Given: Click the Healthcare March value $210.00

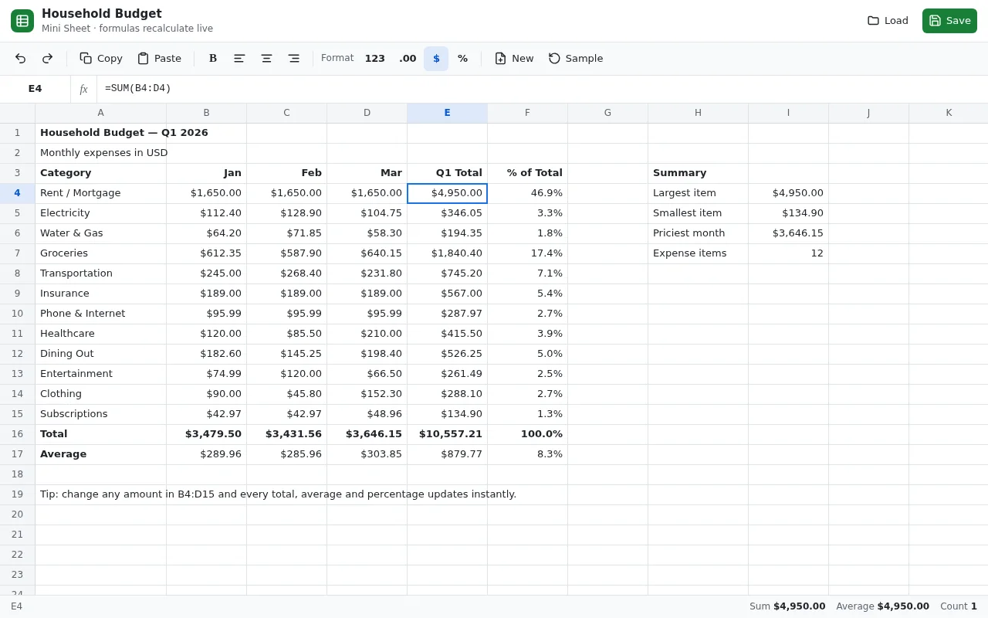Looking at the screenshot, I should coord(367,334).
